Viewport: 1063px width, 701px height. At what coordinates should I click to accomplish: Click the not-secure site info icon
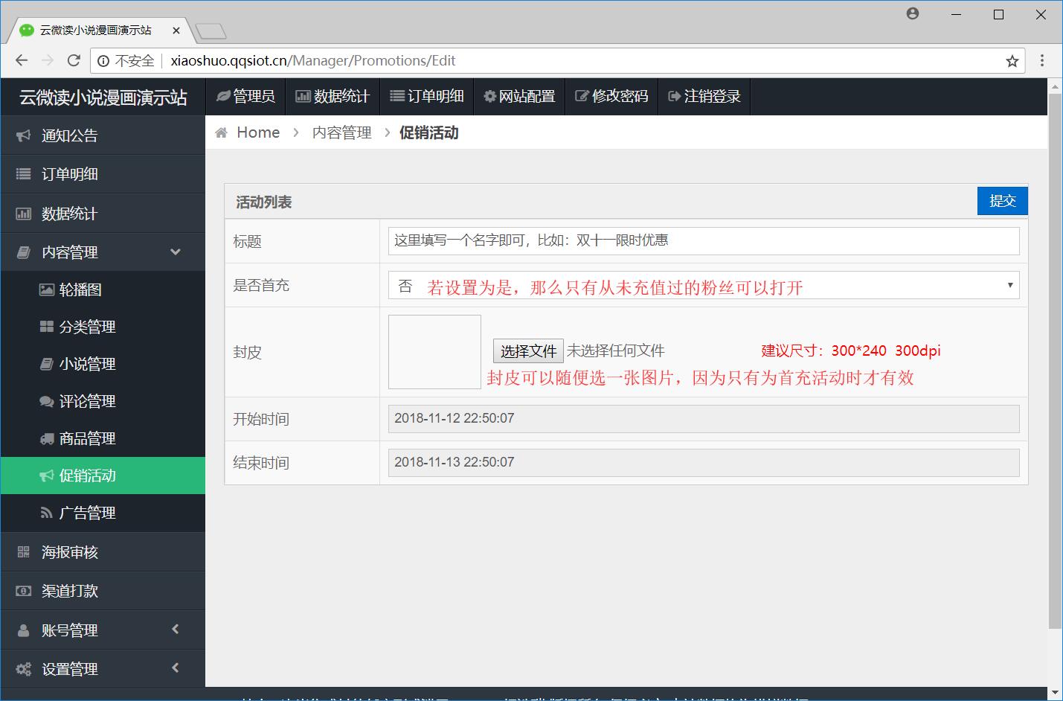tap(103, 61)
